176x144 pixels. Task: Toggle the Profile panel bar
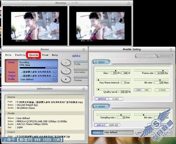[81, 62]
